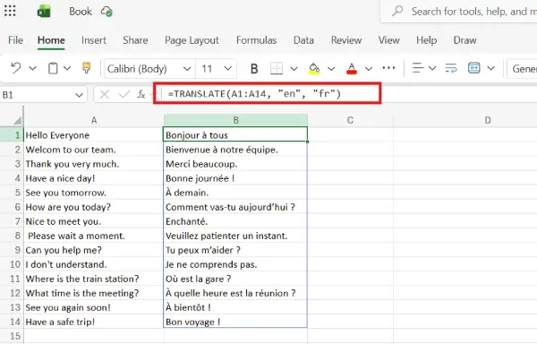Image resolution: width=537 pixels, height=344 pixels.
Task: Switch to the Insert tab
Action: coord(94,40)
